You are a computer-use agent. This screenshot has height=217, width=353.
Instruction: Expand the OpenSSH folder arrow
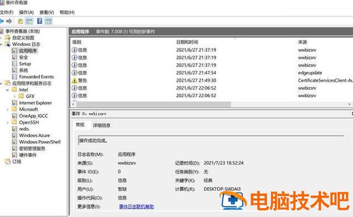pyautogui.click(x=8, y=122)
